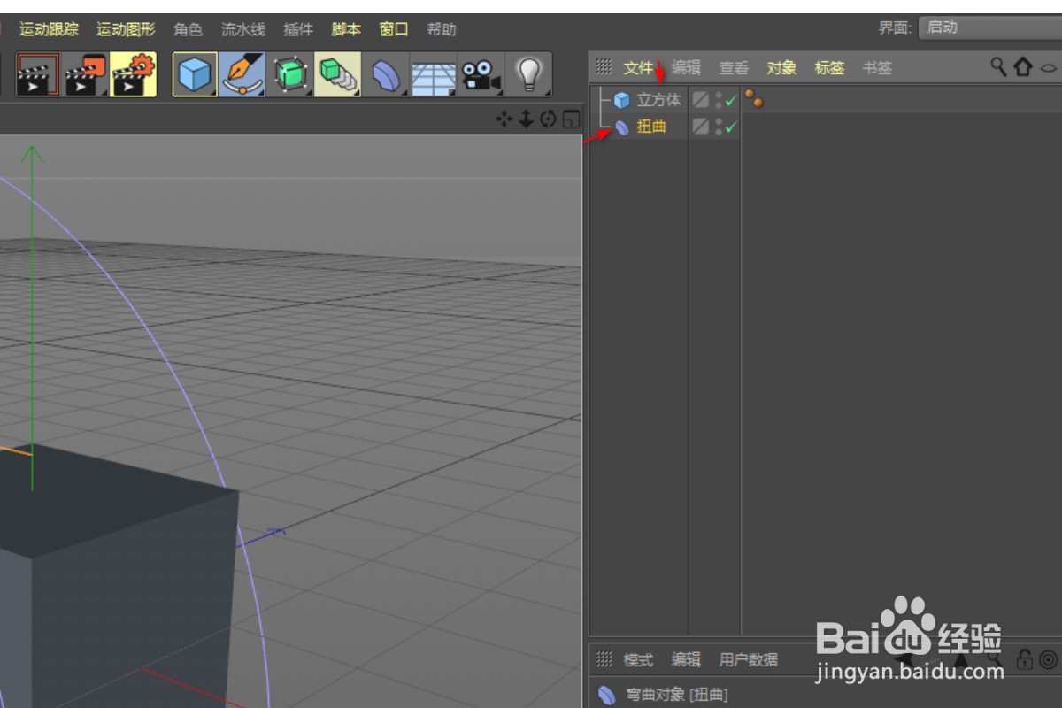
Task: Toggle layer square for 立方体
Action: point(700,101)
